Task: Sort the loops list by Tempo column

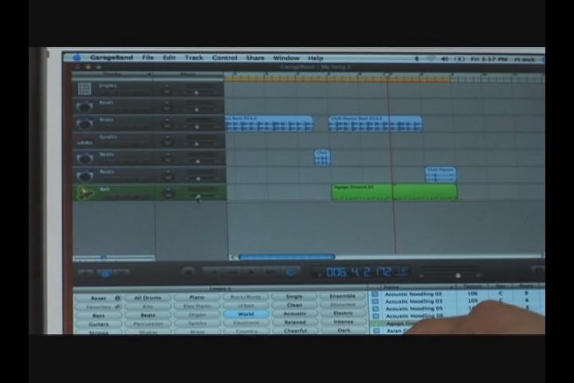Action: pyautogui.click(x=473, y=286)
